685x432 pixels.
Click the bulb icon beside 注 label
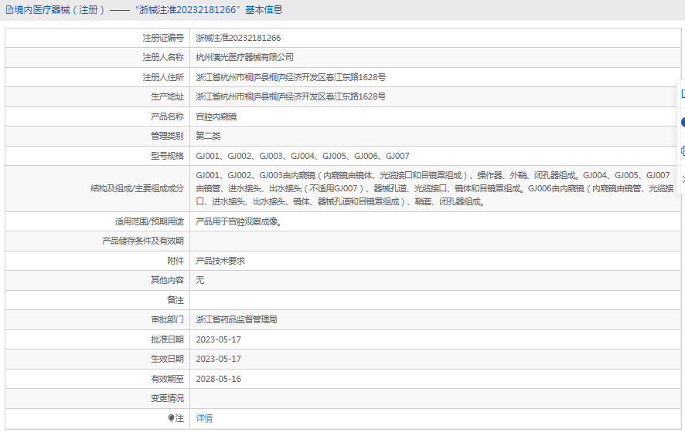pyautogui.click(x=172, y=418)
